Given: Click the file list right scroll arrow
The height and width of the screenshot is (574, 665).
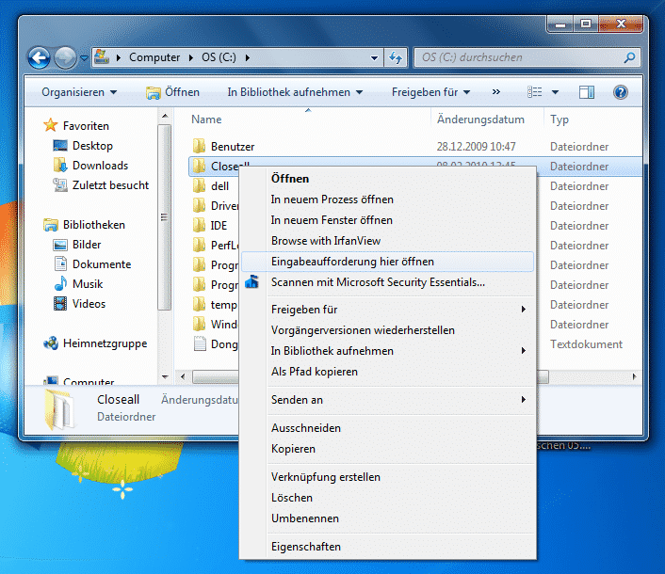Looking at the screenshot, I should [634, 376].
